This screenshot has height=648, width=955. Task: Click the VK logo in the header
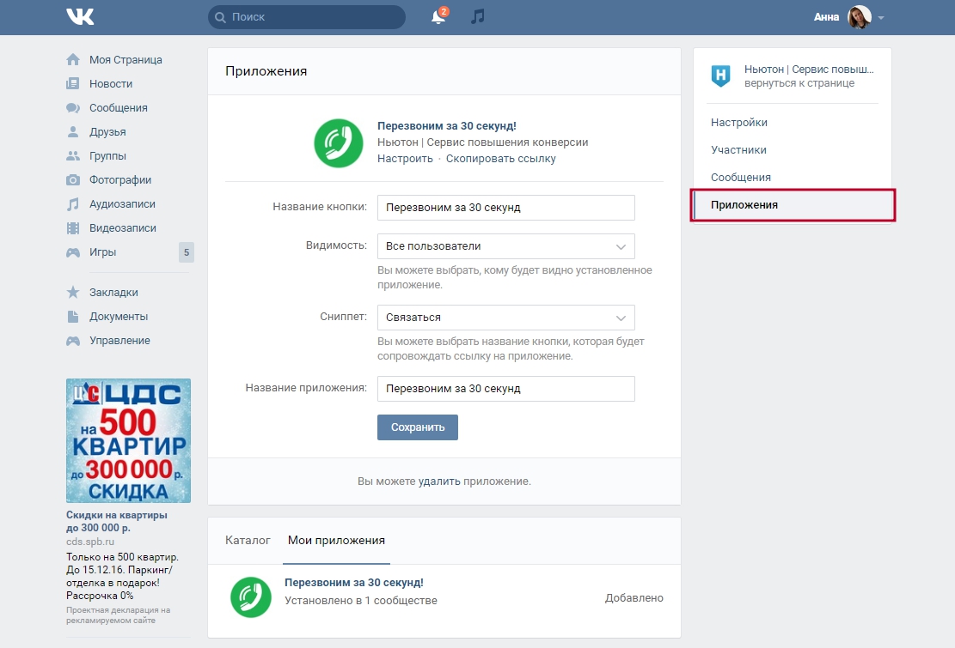click(x=80, y=16)
